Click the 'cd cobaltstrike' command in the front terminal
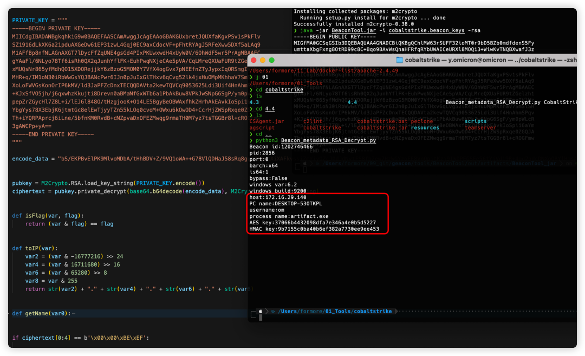This screenshot has height=356, width=585. click(x=279, y=89)
